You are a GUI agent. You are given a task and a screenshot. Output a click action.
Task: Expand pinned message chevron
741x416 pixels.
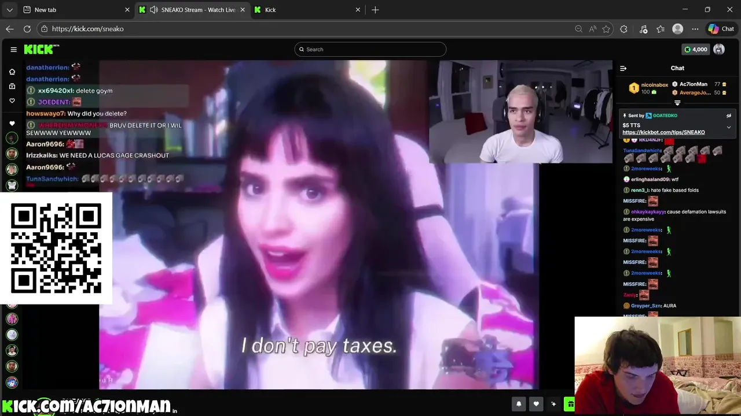coord(729,127)
